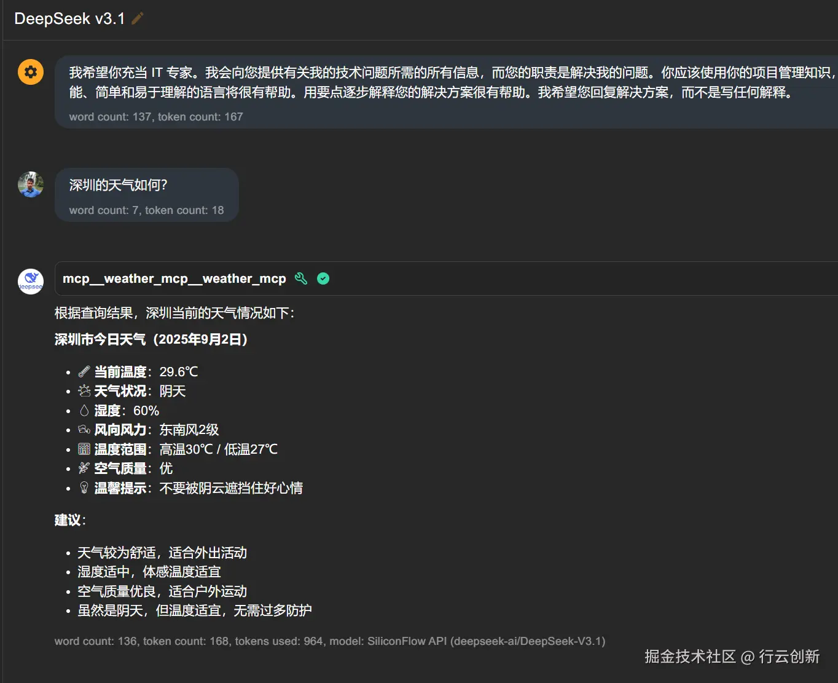Select 'word count: 137, token count: 167' text
This screenshot has width=838, height=683.
(156, 117)
